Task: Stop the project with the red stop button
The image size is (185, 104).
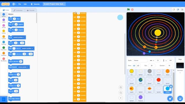Action: [x=132, y=10]
